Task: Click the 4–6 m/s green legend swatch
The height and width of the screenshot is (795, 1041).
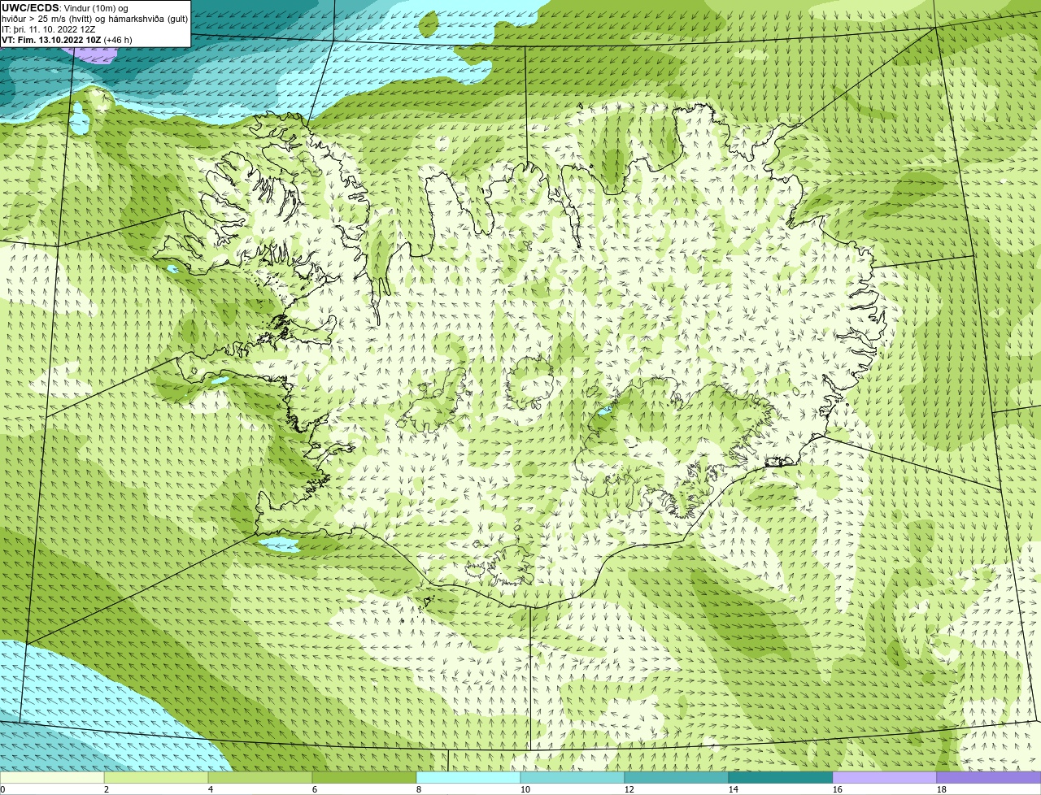Action: pyautogui.click(x=260, y=778)
